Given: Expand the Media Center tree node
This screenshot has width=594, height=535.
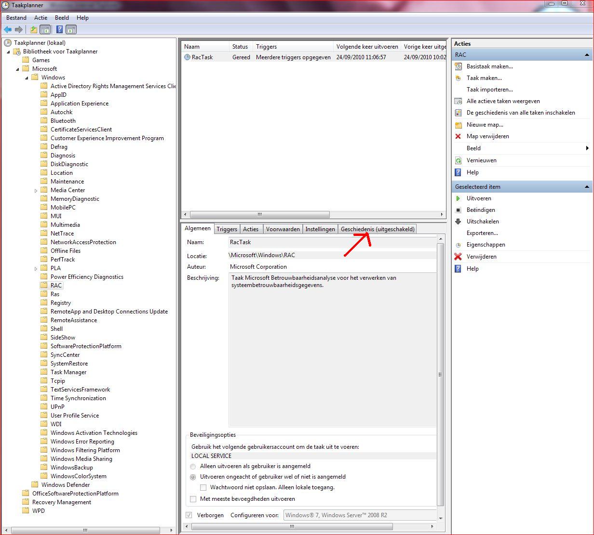Looking at the screenshot, I should [x=36, y=191].
